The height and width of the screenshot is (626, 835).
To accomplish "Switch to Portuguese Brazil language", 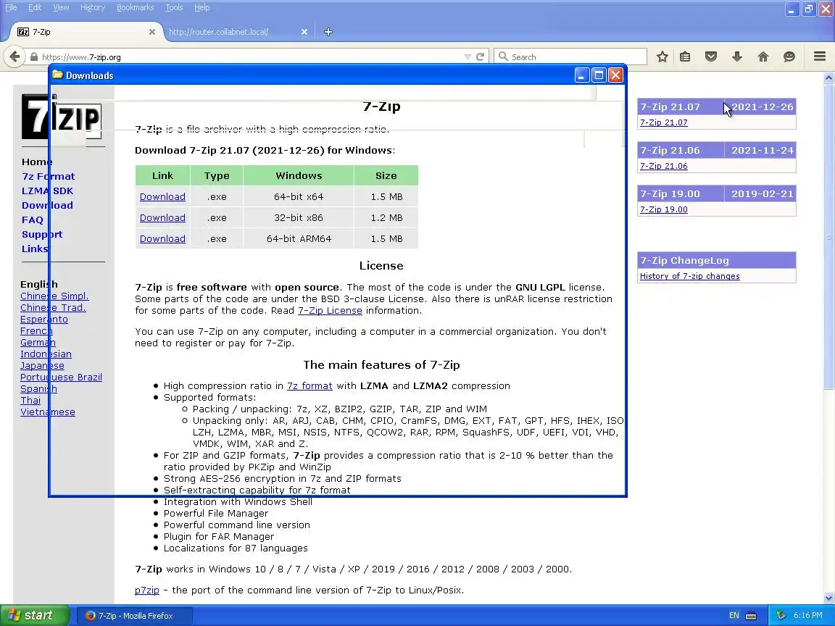I will pos(61,377).
